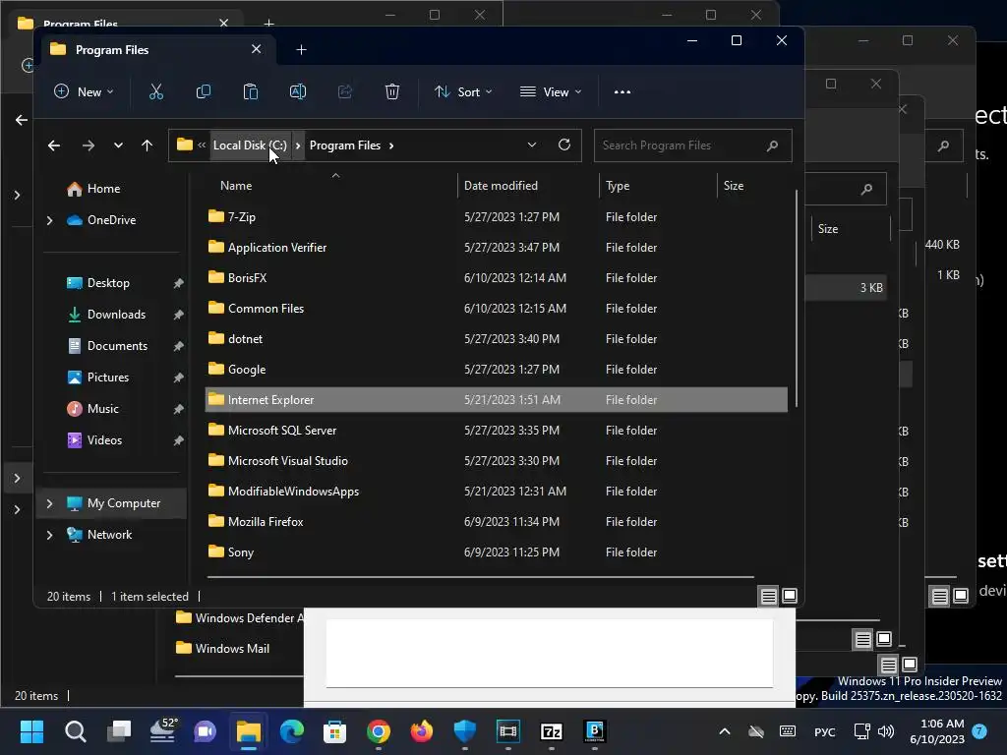Click the Share icon in toolbar
This screenshot has height=755, width=1007.
tap(345, 91)
